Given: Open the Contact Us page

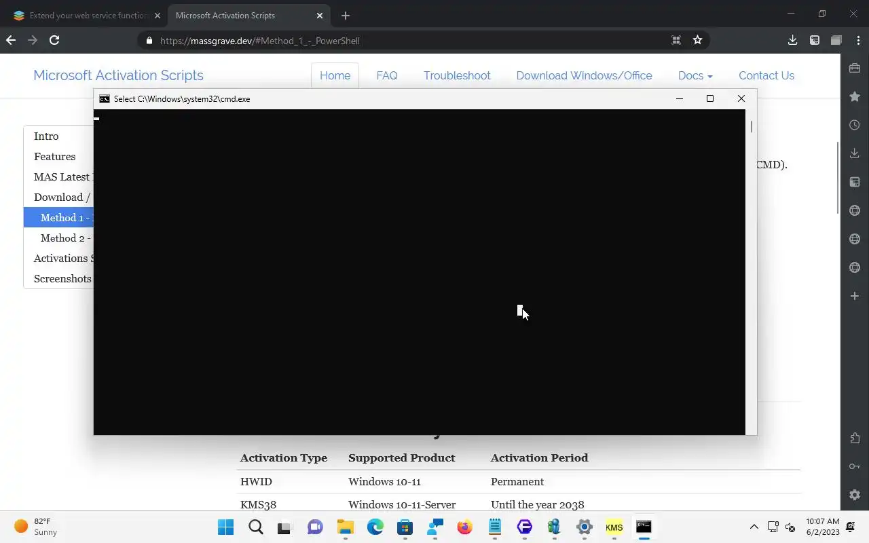Looking at the screenshot, I should click(766, 75).
